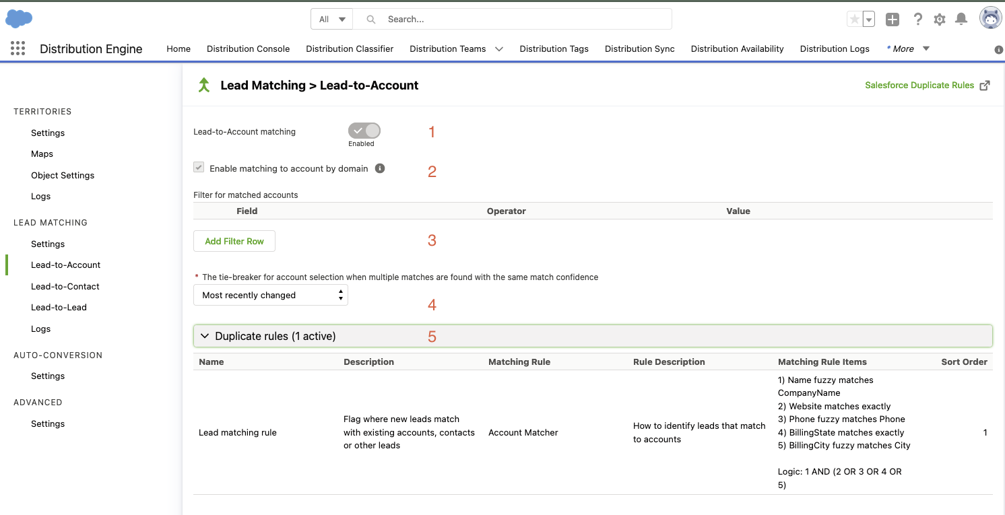Open Lead Matching Logs in sidebar

click(x=40, y=329)
